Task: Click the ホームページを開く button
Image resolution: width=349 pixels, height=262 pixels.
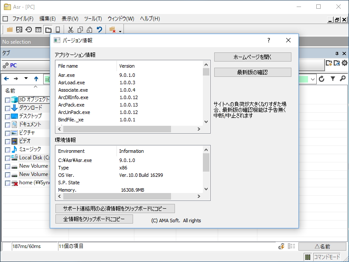Action: [252, 57]
